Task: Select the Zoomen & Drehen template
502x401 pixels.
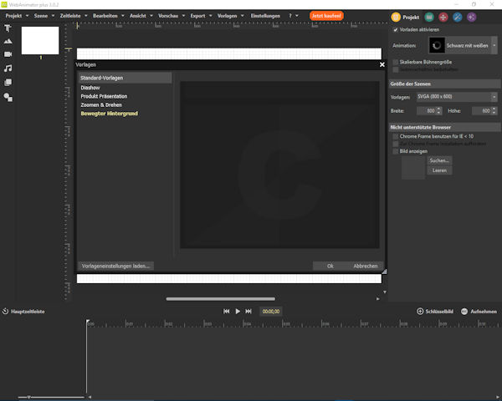Action: pyautogui.click(x=101, y=105)
